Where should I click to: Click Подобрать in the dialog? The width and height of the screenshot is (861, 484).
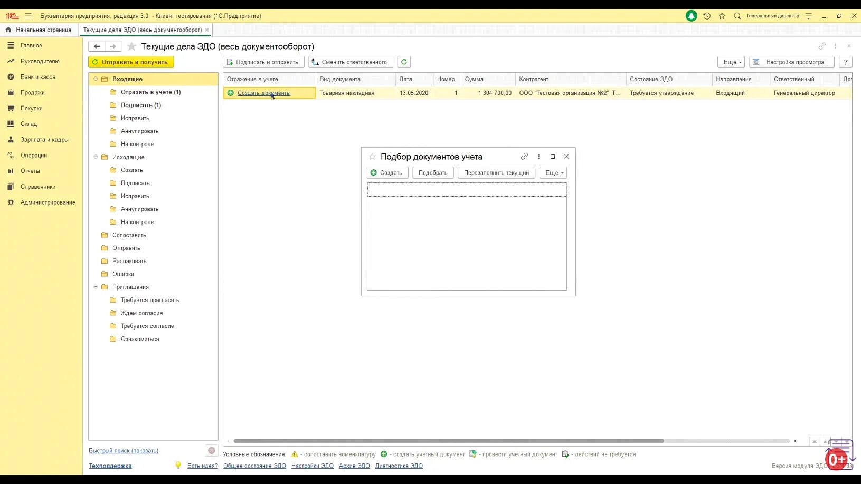point(433,173)
